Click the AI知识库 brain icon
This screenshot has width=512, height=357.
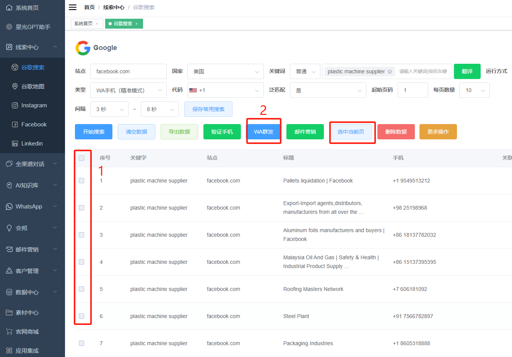[x=9, y=185]
